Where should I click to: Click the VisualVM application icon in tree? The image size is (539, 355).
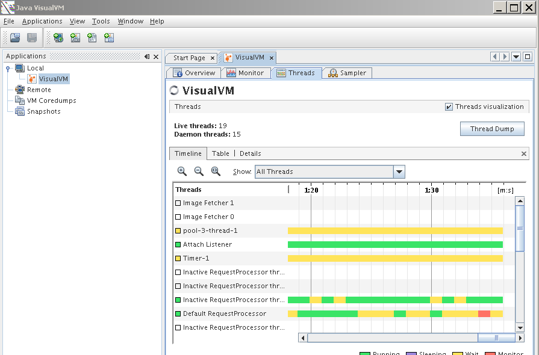coord(32,79)
